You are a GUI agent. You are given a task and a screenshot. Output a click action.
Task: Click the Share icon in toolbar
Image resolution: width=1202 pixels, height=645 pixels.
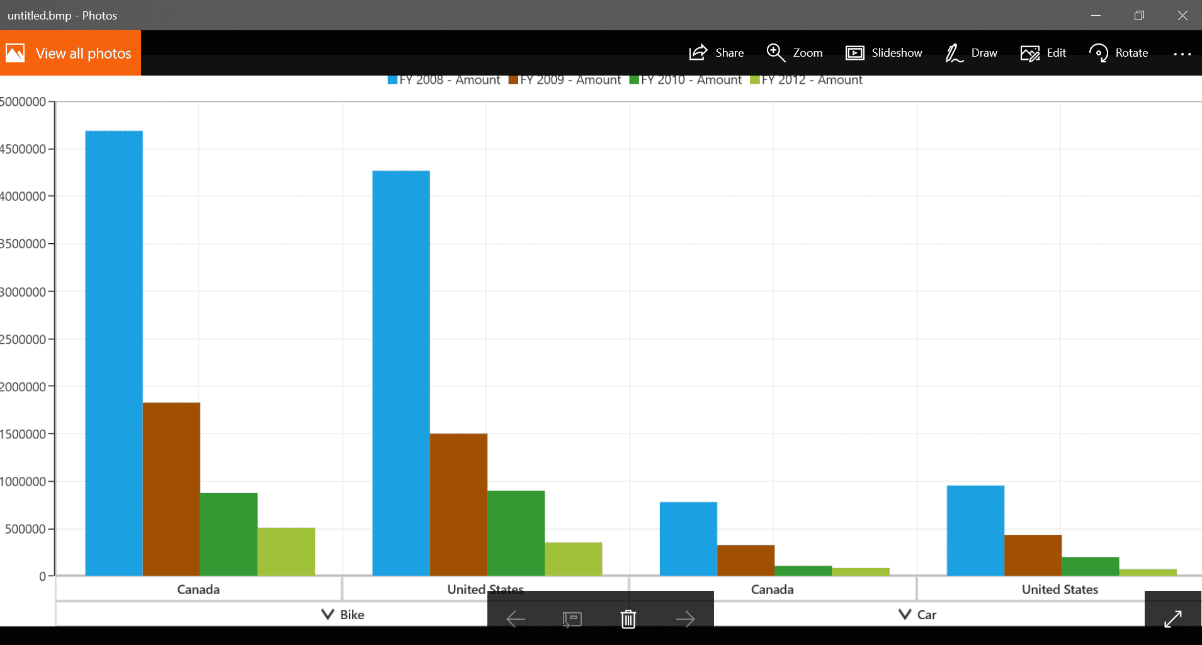pos(698,53)
